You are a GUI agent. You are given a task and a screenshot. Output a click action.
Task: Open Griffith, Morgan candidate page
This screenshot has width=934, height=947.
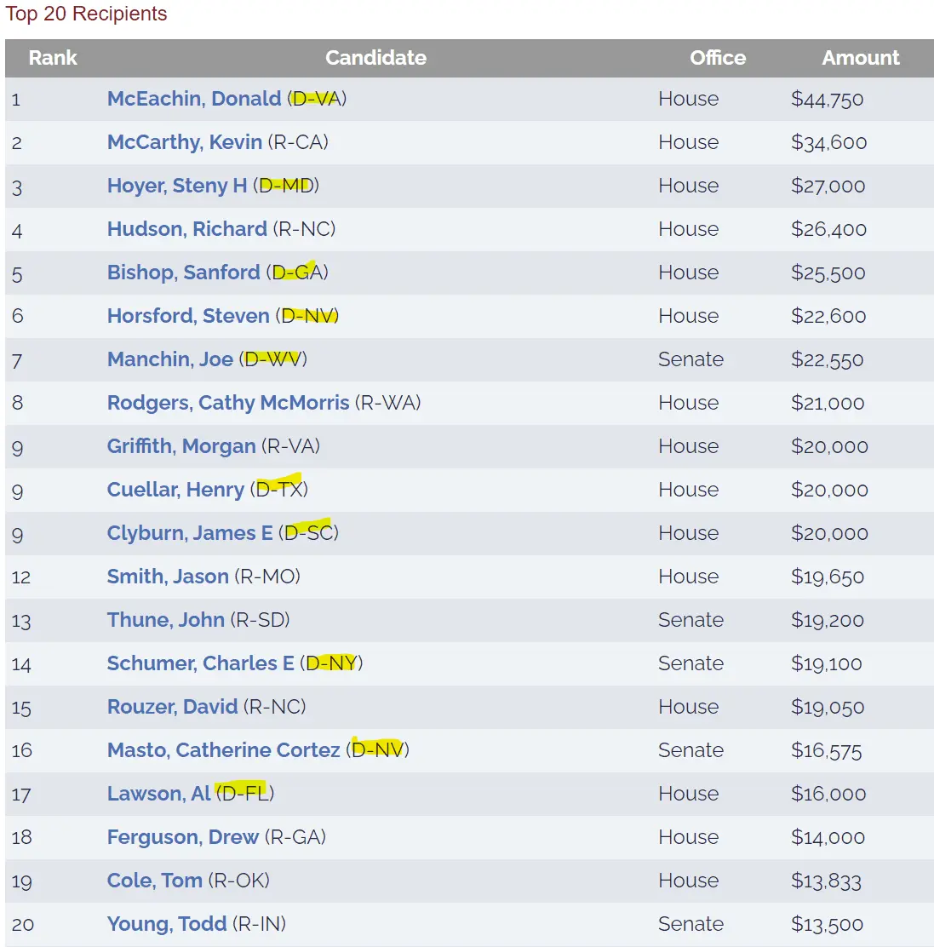(x=180, y=446)
